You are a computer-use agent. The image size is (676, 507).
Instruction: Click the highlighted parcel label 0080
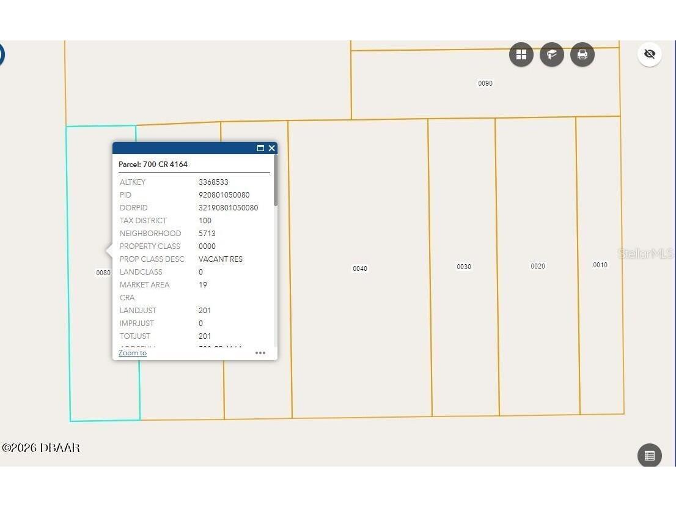(x=103, y=273)
